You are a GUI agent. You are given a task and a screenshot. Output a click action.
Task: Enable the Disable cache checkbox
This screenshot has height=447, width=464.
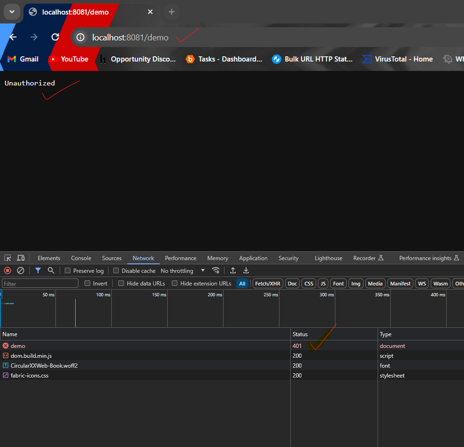[x=116, y=270]
